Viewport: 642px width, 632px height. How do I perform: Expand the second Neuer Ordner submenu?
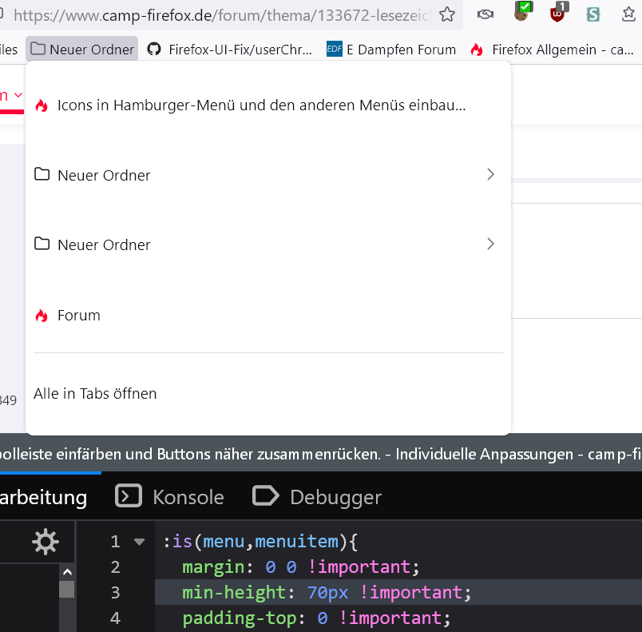pos(267,244)
